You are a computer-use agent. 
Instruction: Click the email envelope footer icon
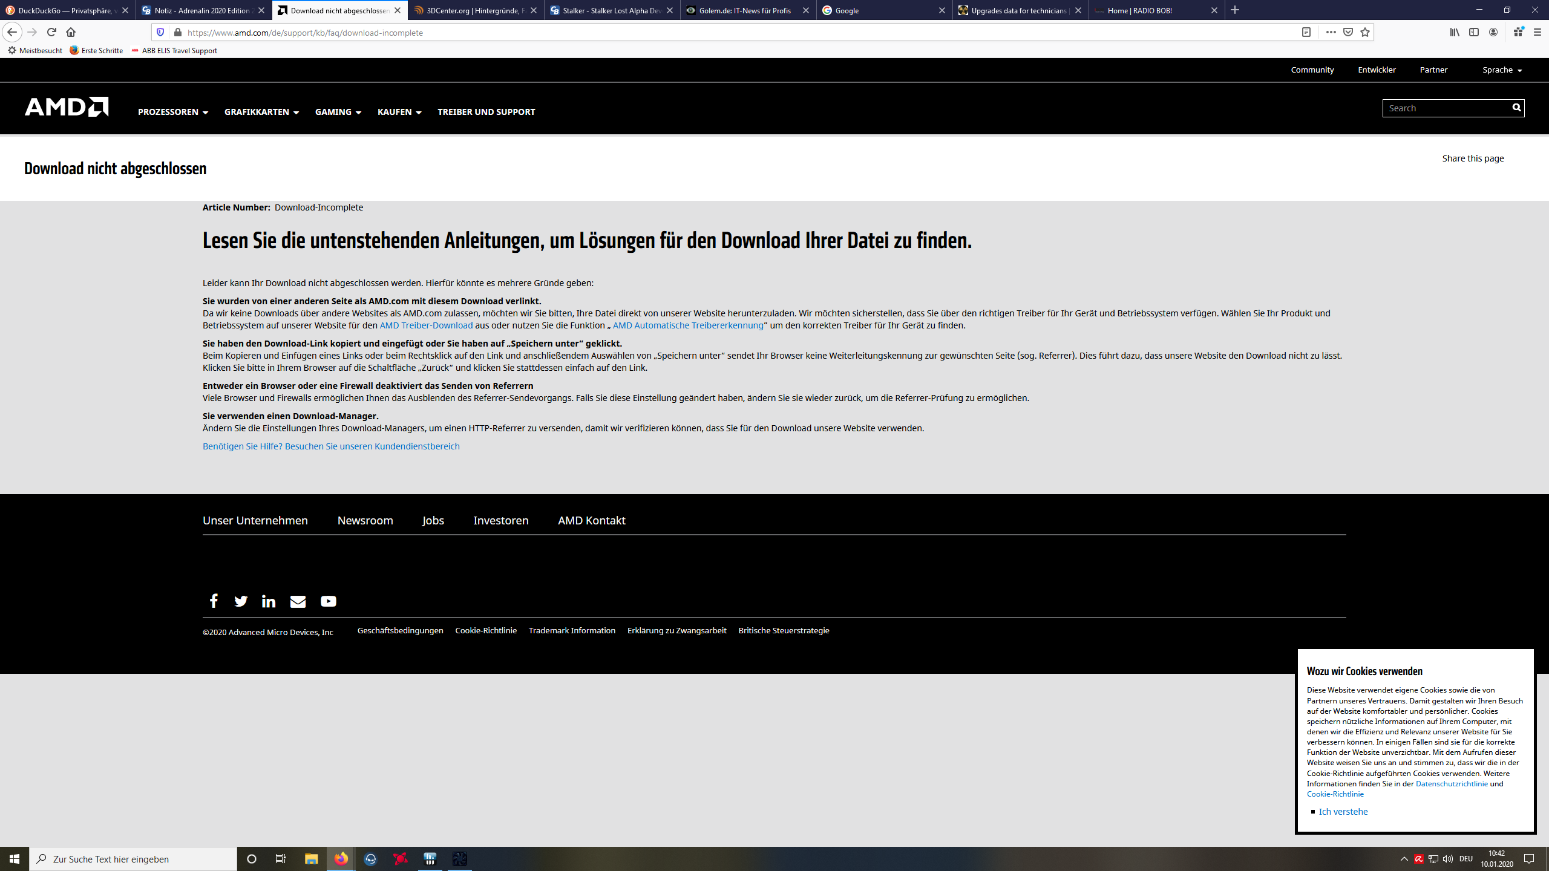(298, 601)
